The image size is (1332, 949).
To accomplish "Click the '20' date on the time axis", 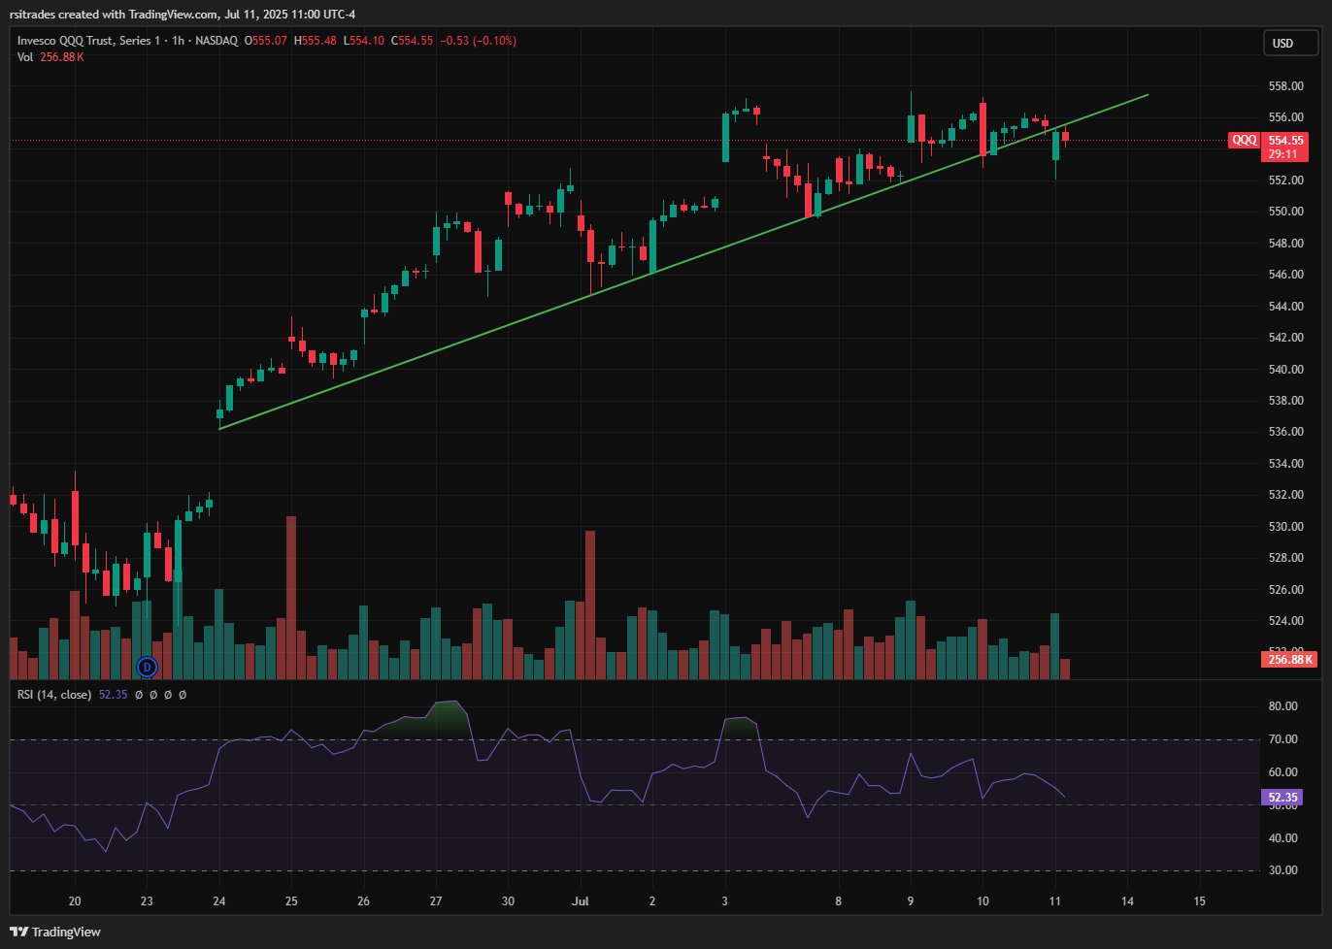I will [x=75, y=901].
